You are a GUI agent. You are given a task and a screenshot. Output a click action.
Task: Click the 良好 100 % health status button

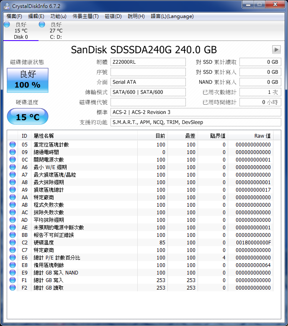click(x=28, y=80)
